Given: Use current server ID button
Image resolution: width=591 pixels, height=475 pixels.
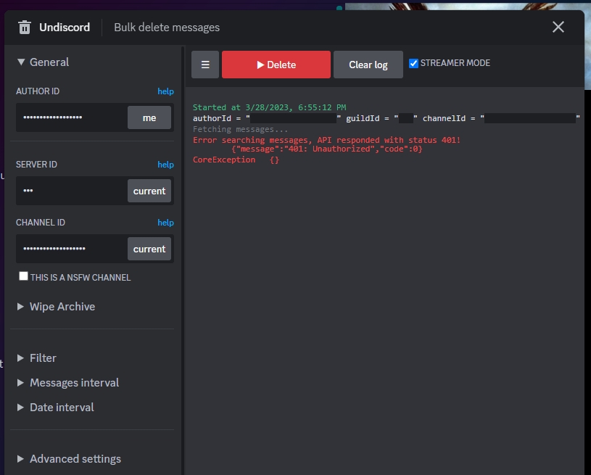Looking at the screenshot, I should (149, 191).
